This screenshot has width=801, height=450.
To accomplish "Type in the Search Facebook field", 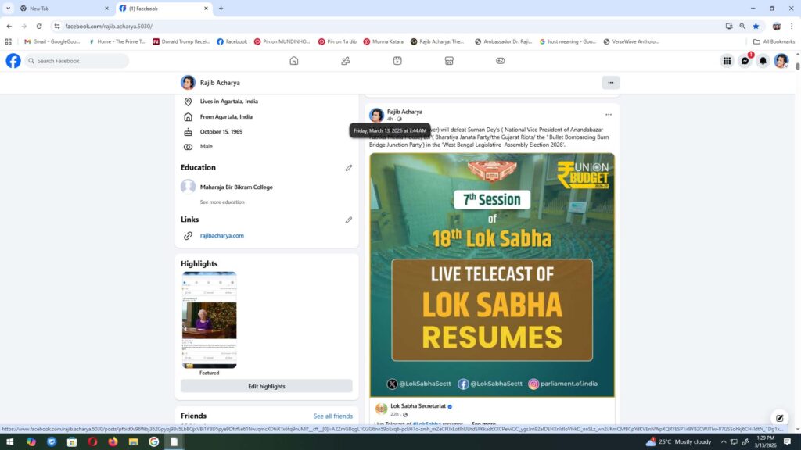I will coord(77,61).
